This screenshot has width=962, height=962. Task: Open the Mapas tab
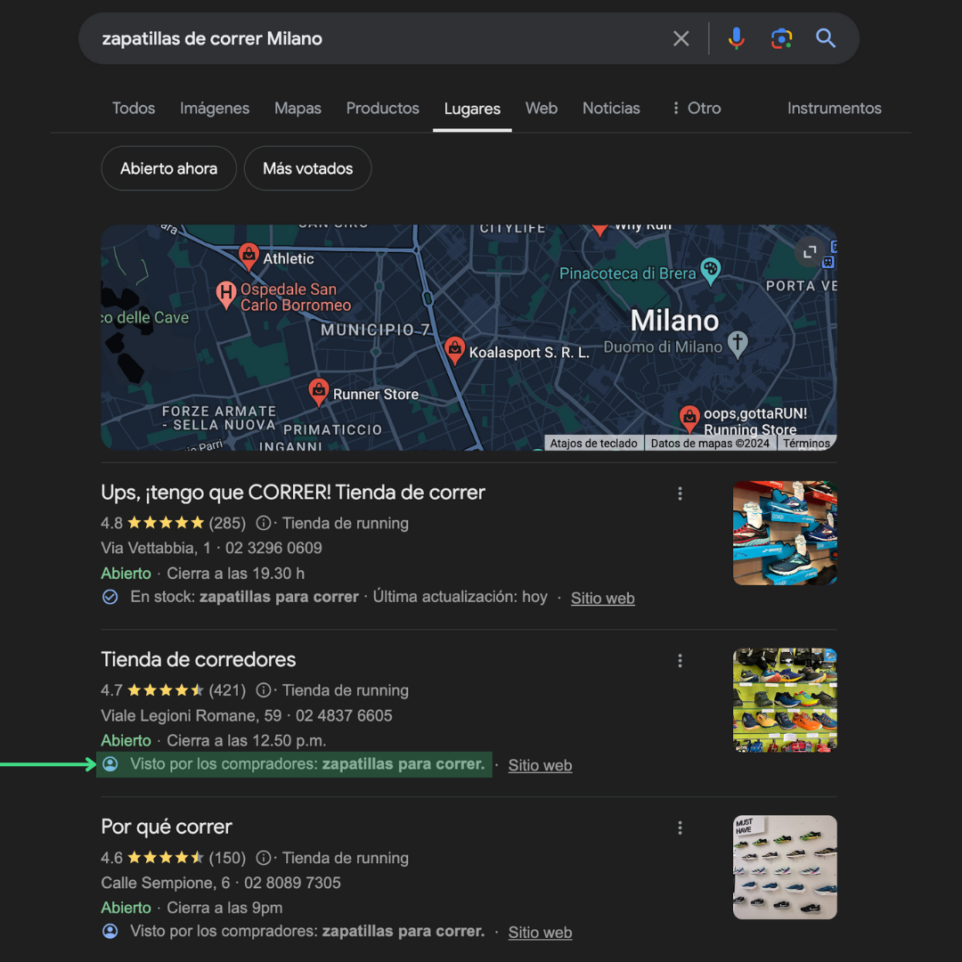[x=298, y=109]
